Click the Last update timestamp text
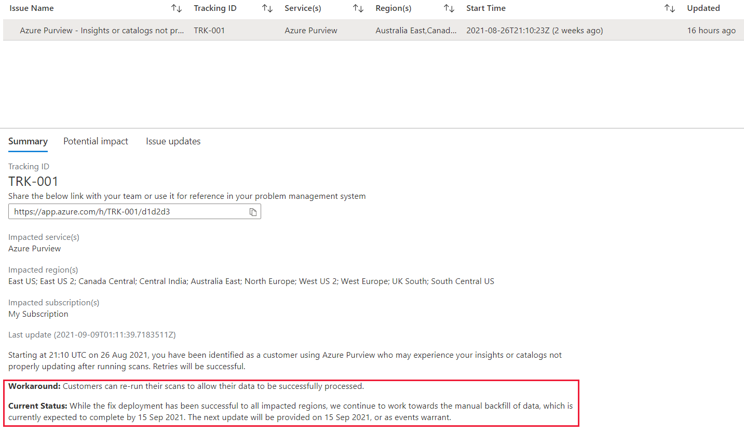Viewport: 744px width, 432px height. tap(92, 335)
